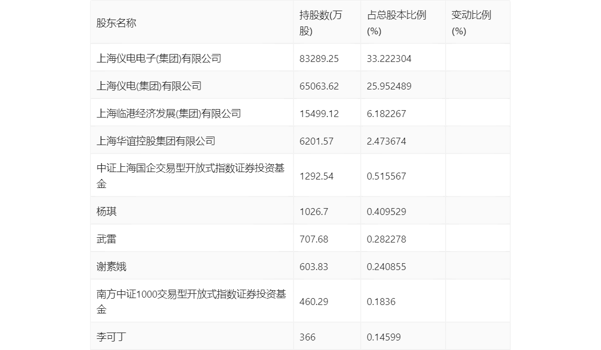Select percentage value 25.952489
Screen dimensions: 601x350
pos(389,86)
